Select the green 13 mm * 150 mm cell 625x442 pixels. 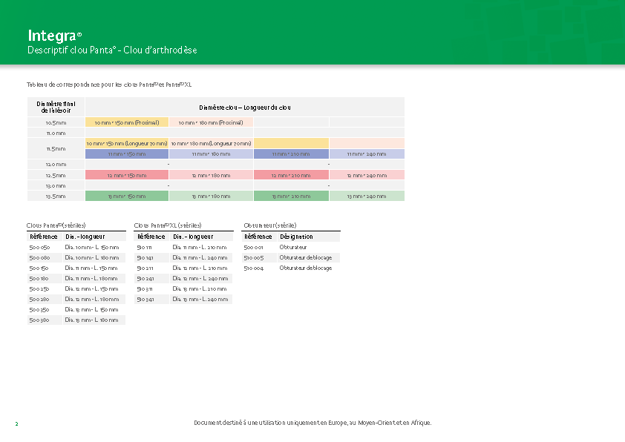(127, 197)
